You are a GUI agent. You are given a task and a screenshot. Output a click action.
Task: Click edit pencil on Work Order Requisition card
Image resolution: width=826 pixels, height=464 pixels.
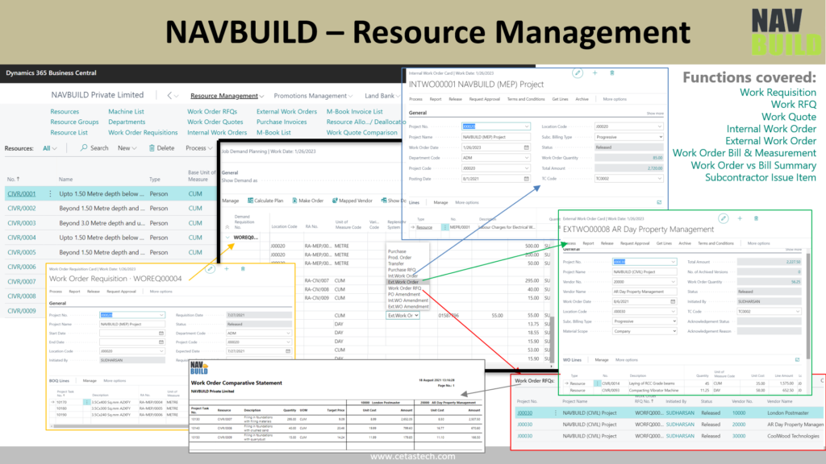(x=211, y=268)
